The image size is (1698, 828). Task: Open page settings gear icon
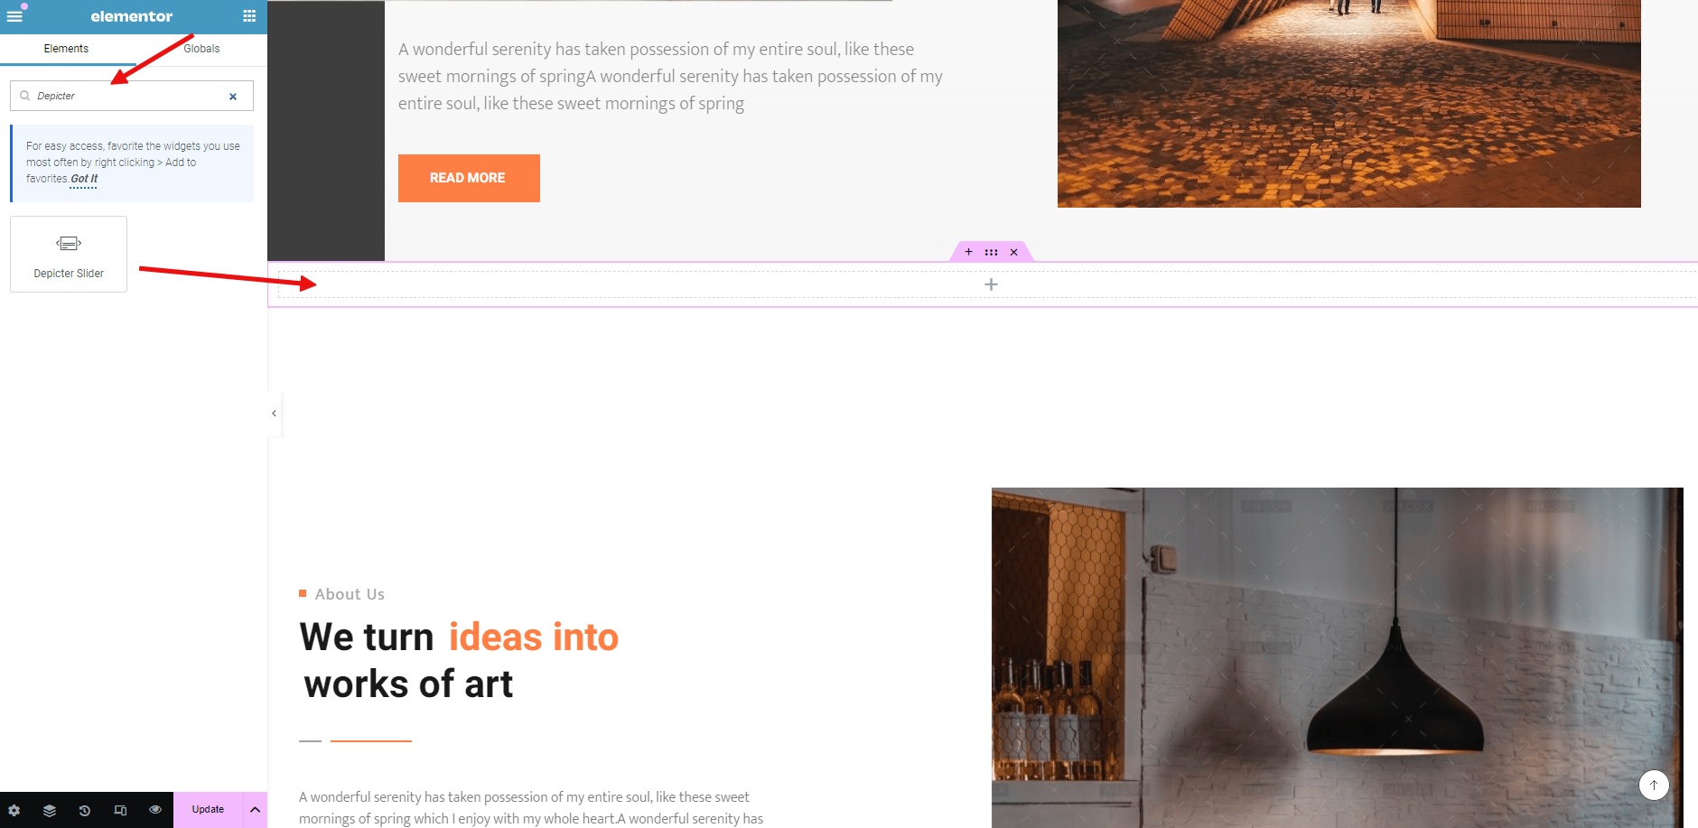(14, 810)
